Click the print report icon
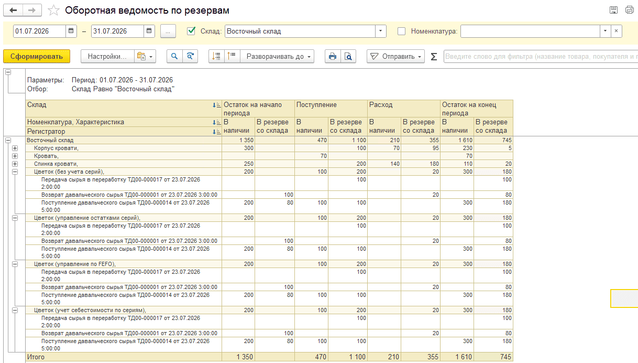This screenshot has height=363, width=638. [332, 57]
